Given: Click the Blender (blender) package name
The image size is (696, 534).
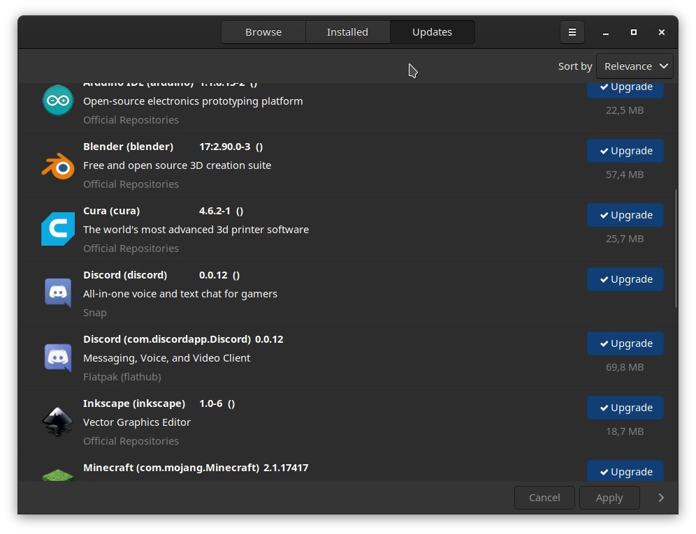Looking at the screenshot, I should pos(129,147).
